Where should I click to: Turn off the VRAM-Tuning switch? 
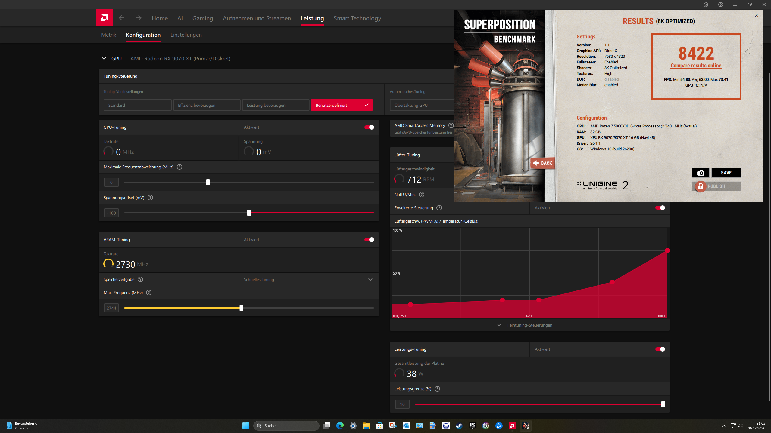coord(369,240)
